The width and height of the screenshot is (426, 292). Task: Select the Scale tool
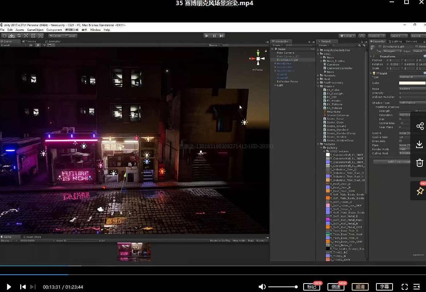tap(26, 35)
